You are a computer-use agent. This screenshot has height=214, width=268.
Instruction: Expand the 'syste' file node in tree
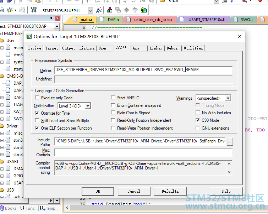tap(2, 62)
